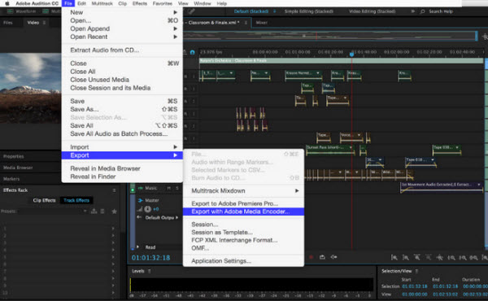Click the first zoom icon in zoom toolbar
Viewport: 488px width, 301px height.
click(394, 257)
